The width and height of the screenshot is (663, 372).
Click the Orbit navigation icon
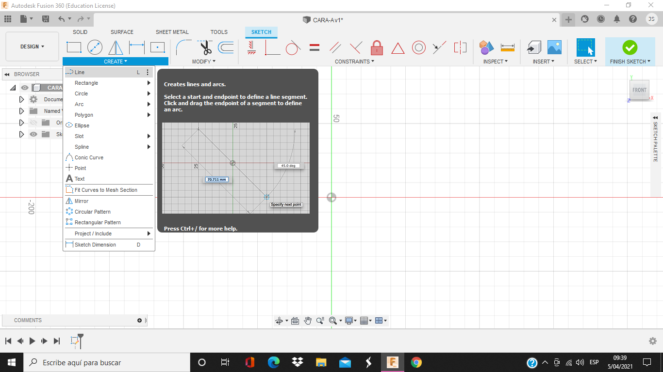[x=279, y=321]
